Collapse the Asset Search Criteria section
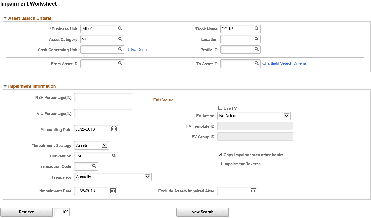371x218 pixels. (5, 18)
